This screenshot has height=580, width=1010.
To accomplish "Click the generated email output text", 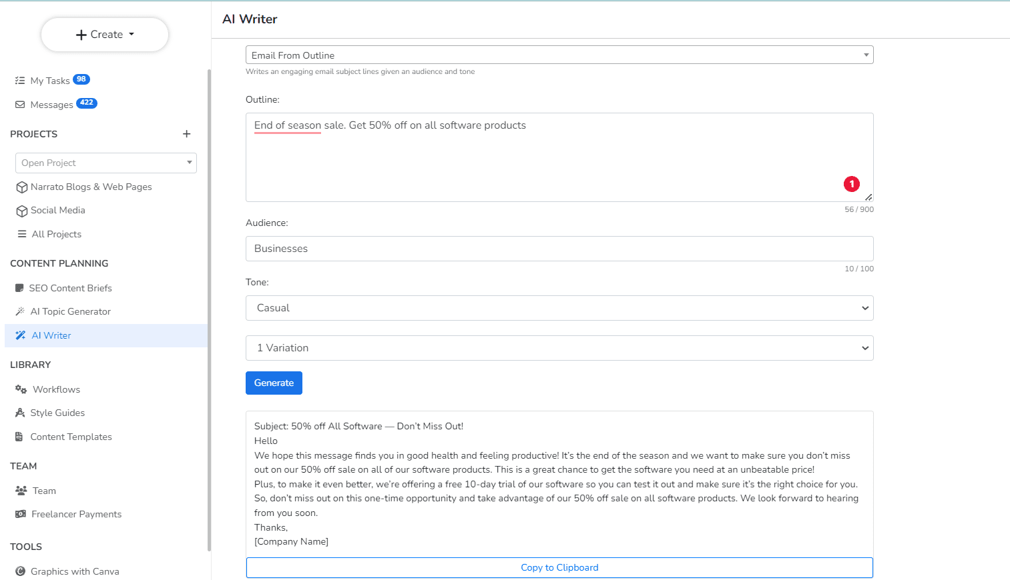I will 559,484.
